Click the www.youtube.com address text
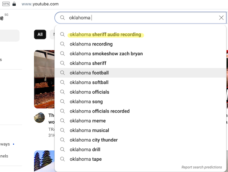 40,4
